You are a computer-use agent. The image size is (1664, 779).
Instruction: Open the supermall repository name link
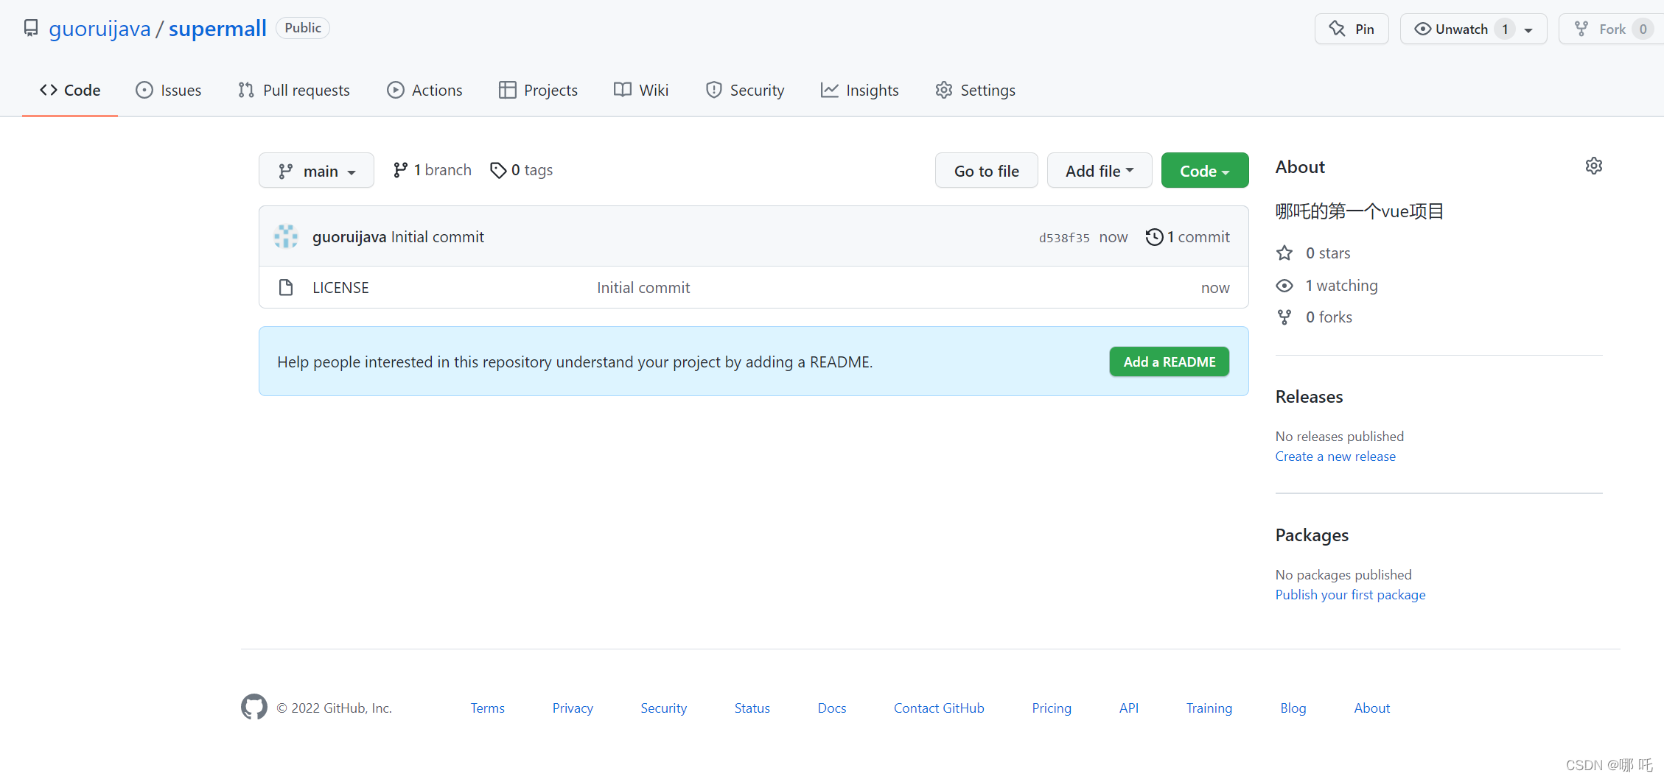tap(217, 29)
